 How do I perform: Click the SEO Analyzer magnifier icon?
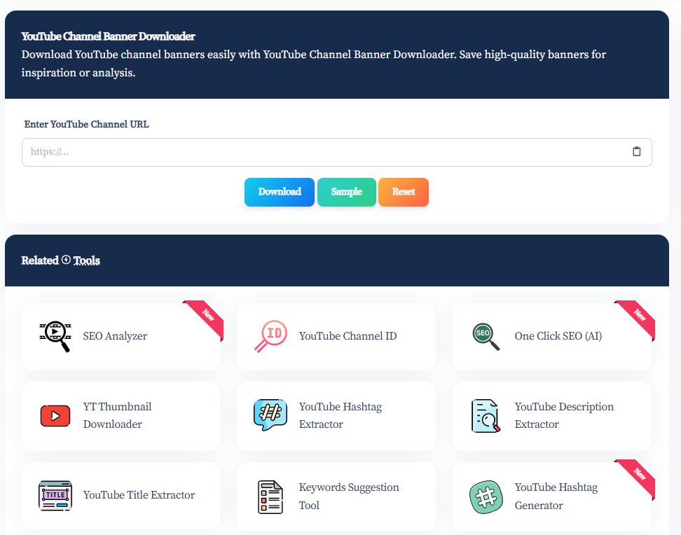pyautogui.click(x=55, y=336)
